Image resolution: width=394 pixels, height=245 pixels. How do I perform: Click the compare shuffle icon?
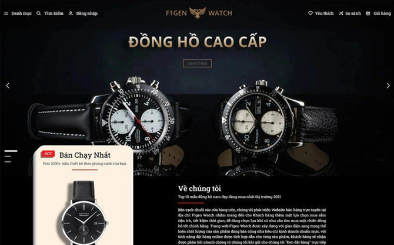[x=340, y=13]
